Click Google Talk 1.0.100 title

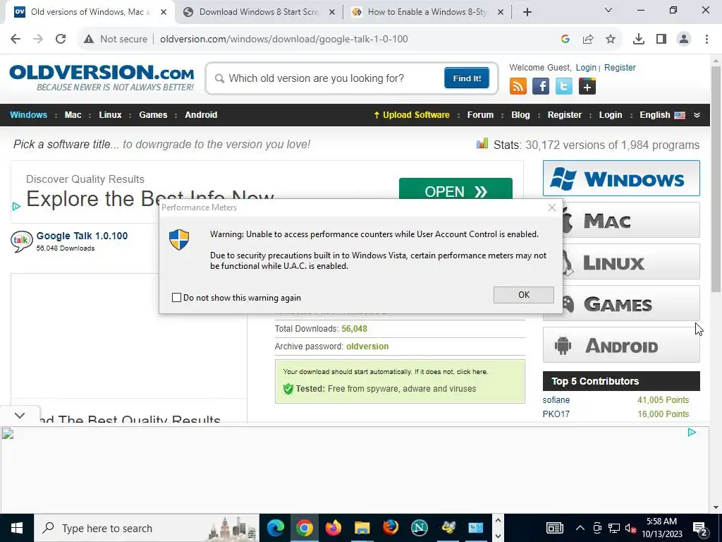(x=82, y=236)
